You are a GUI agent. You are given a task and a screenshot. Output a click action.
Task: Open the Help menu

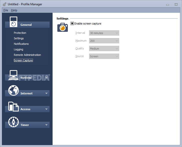click(14, 10)
